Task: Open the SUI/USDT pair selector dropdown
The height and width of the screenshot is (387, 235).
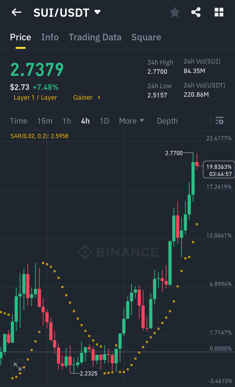Action: pyautogui.click(x=67, y=12)
